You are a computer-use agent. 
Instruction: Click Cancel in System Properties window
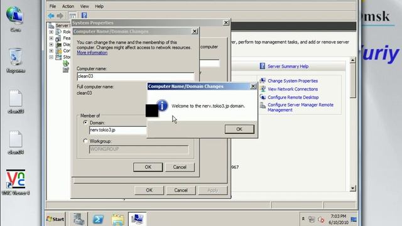pos(181,190)
